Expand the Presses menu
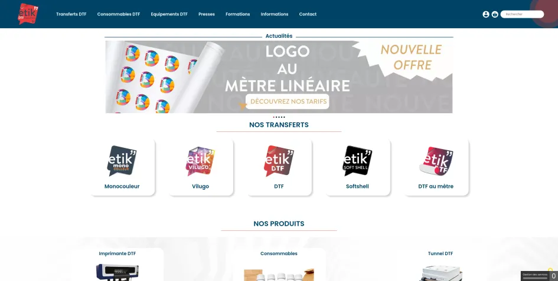The height and width of the screenshot is (281, 558). (207, 14)
